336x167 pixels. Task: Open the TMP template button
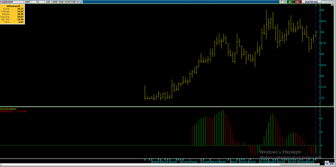[x=73, y=2]
